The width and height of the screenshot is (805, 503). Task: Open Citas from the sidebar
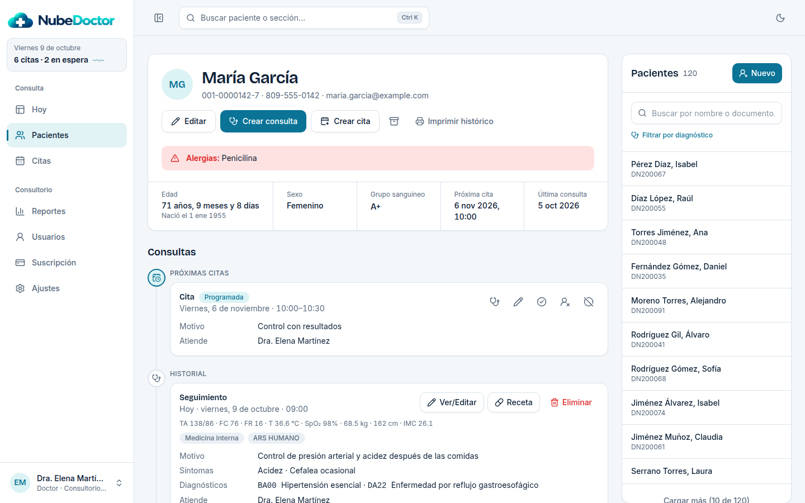67,161
